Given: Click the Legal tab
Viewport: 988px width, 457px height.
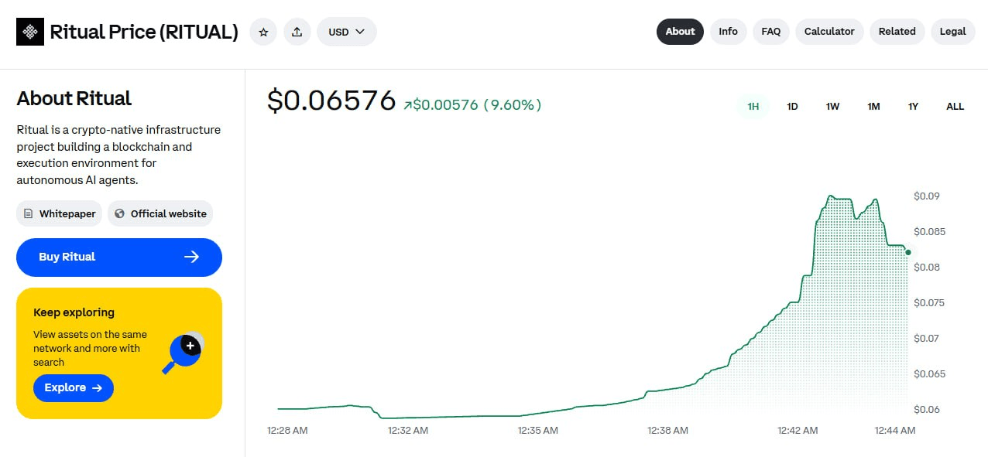Looking at the screenshot, I should pos(952,32).
